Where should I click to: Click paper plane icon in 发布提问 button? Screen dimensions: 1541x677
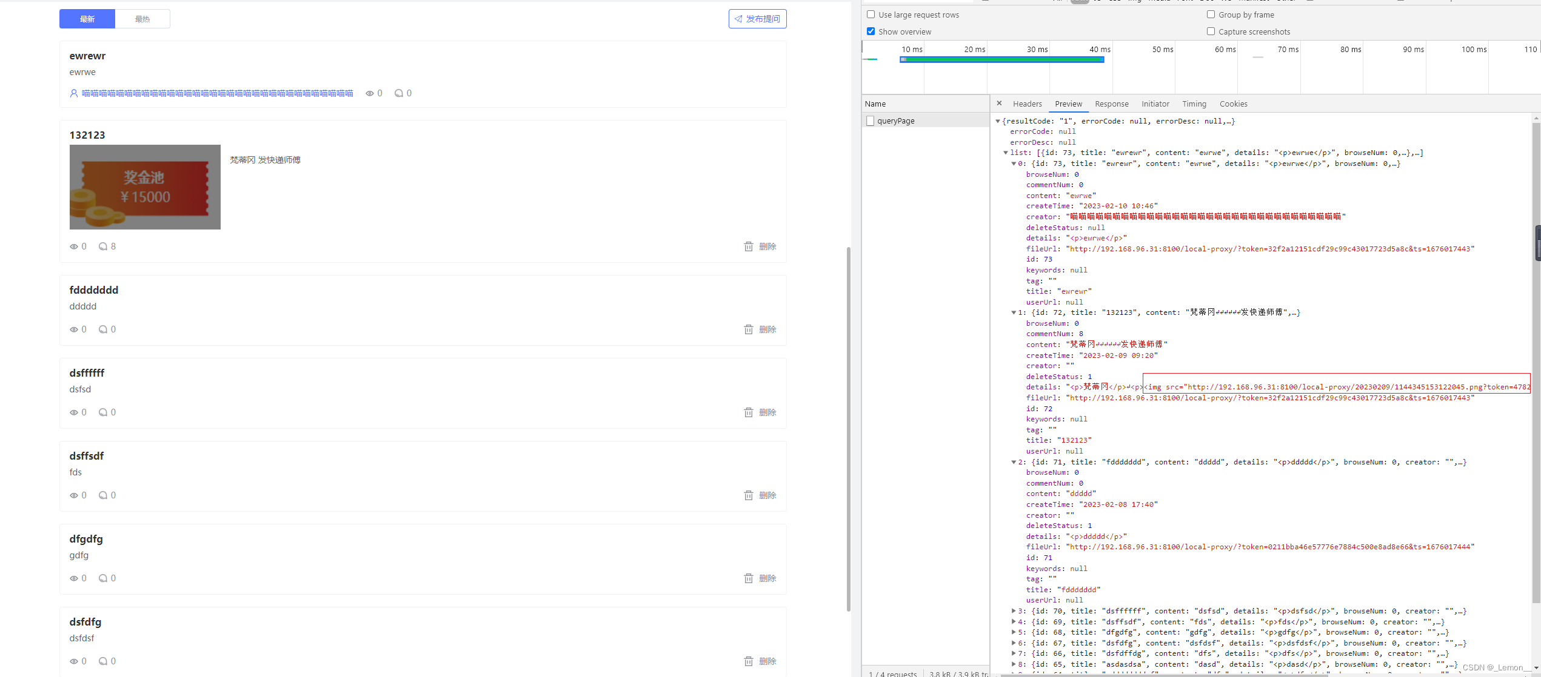(738, 19)
